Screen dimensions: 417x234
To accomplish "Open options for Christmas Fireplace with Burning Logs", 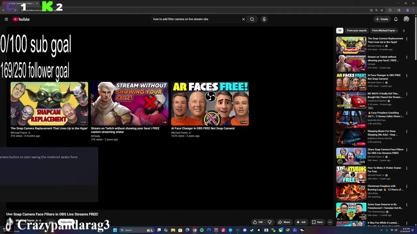I will tap(407, 187).
